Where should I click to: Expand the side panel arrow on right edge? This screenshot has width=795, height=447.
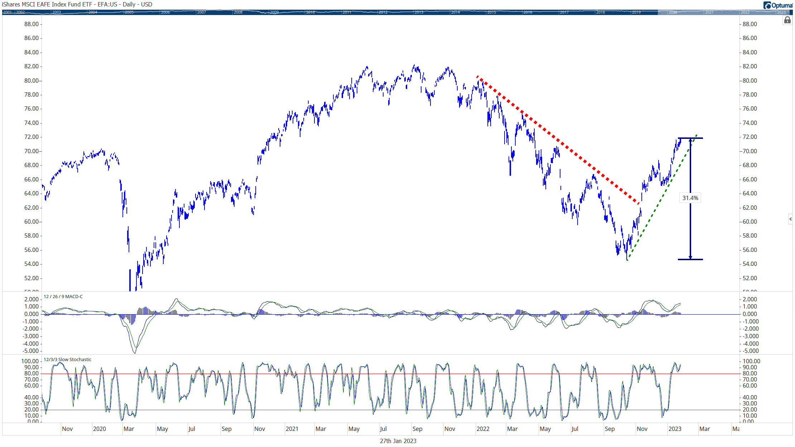790,219
